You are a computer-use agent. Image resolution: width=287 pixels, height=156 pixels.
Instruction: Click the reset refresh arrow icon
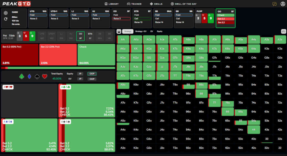(x=6, y=19)
